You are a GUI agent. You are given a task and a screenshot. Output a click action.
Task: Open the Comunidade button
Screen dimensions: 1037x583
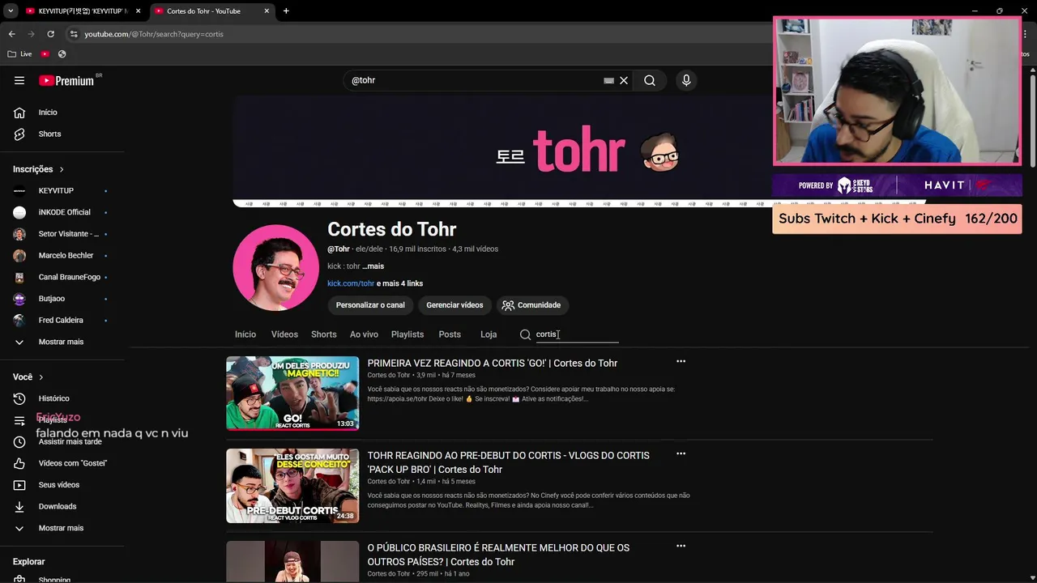coord(532,305)
